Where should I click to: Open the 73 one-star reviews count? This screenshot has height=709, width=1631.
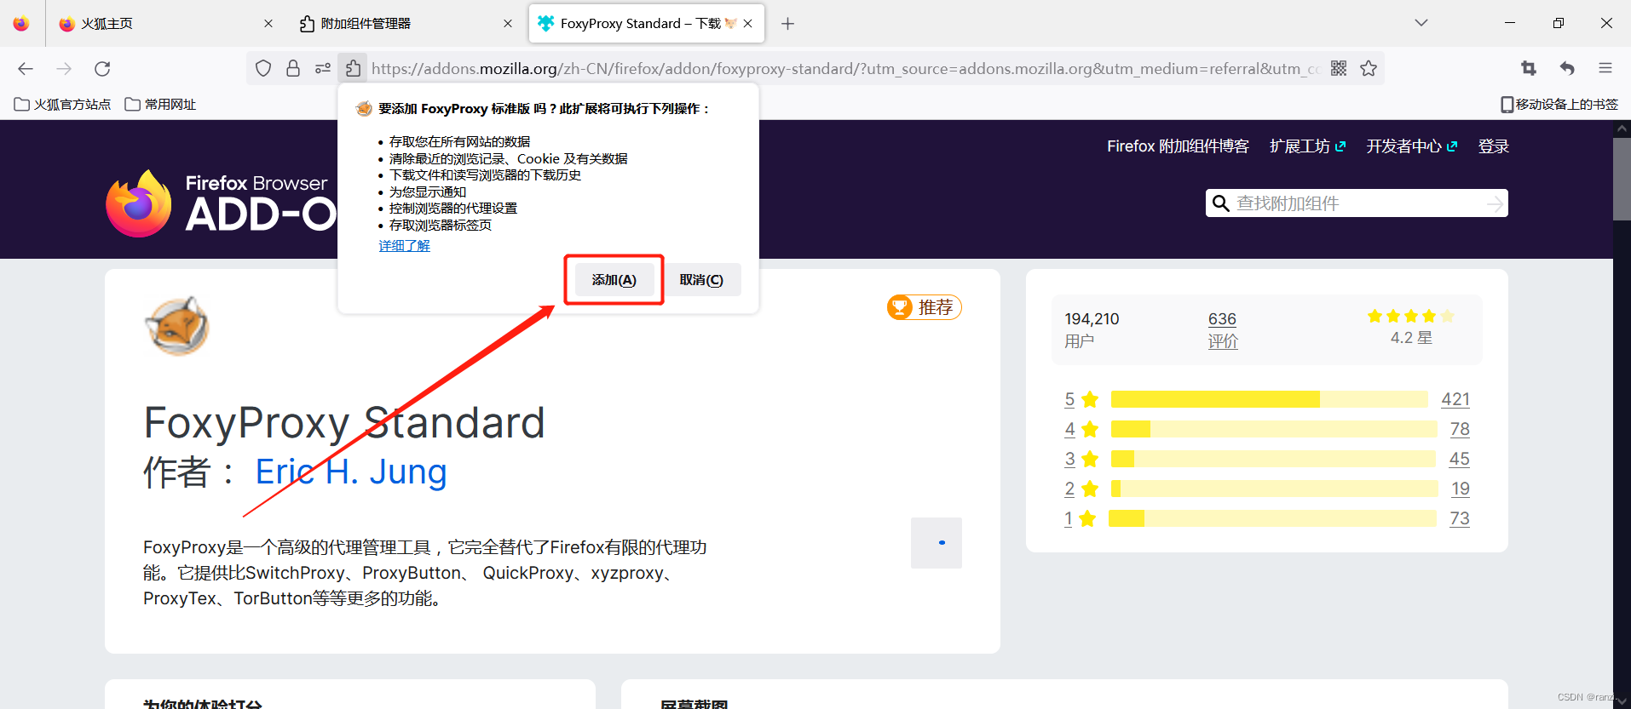[1460, 518]
